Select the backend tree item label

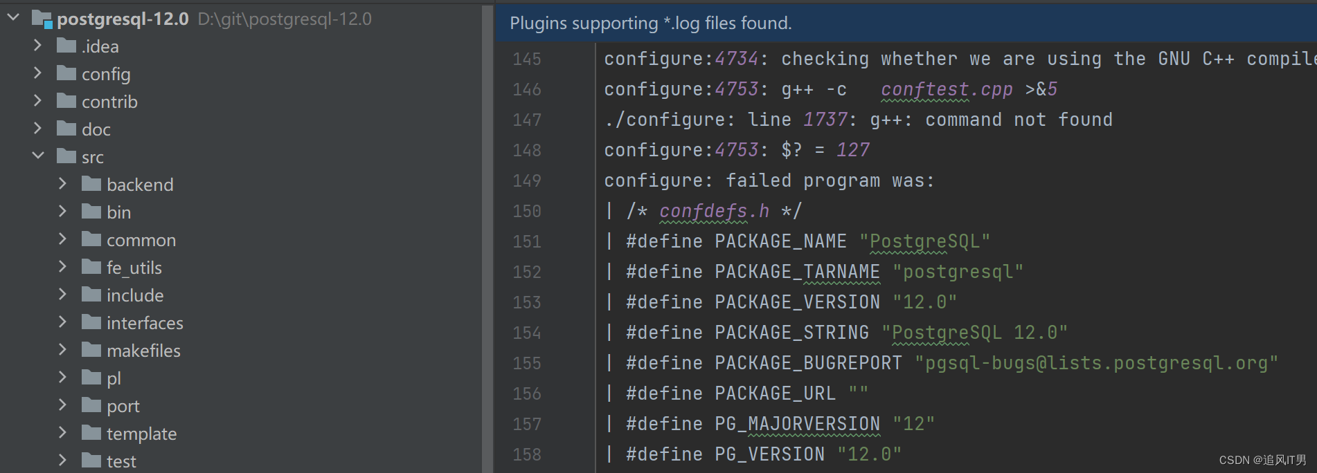pos(140,185)
